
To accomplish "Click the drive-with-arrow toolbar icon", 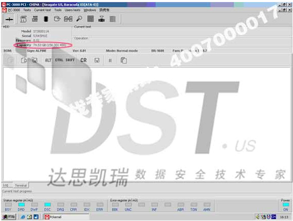I will pyautogui.click(x=57, y=19).
